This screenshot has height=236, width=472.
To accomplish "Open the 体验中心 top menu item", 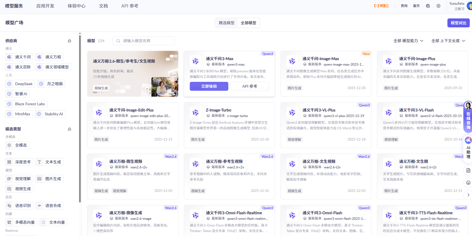I will click(x=77, y=6).
